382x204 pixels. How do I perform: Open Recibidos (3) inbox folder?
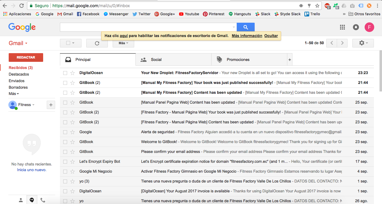point(21,68)
